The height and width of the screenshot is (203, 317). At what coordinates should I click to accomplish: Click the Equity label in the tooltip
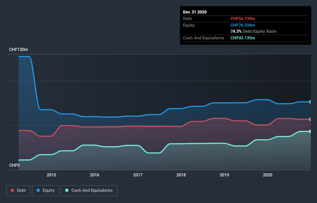(x=189, y=25)
